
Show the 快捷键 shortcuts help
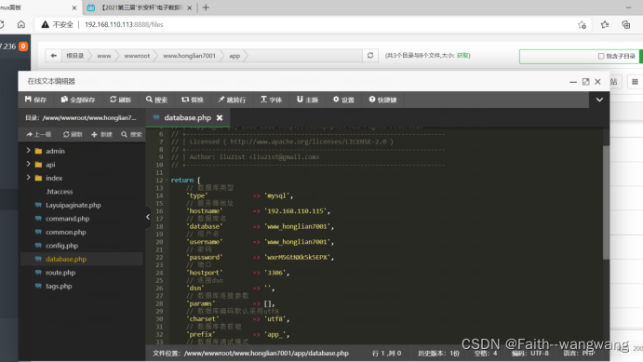point(382,100)
